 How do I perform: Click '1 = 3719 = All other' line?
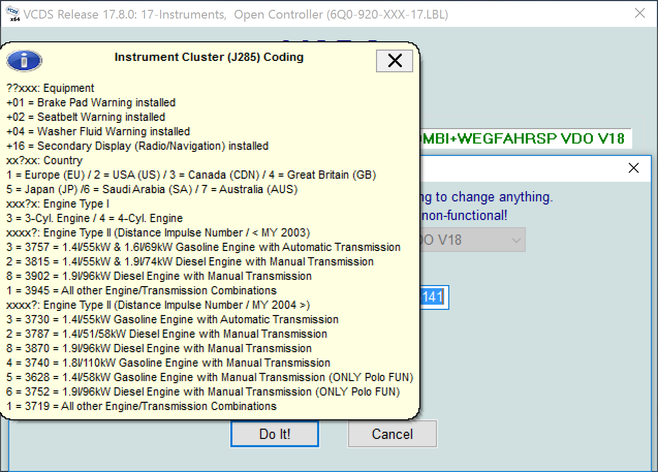click(x=142, y=406)
